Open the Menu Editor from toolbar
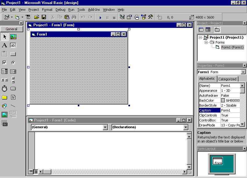This screenshot has width=247, height=178. (x=28, y=17)
